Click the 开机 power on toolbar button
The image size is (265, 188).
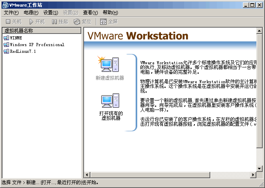pos(37,22)
